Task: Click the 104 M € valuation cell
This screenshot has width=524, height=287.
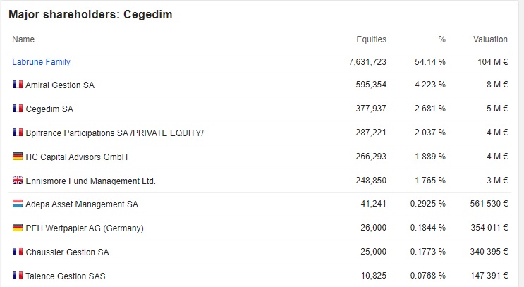Action: point(493,62)
